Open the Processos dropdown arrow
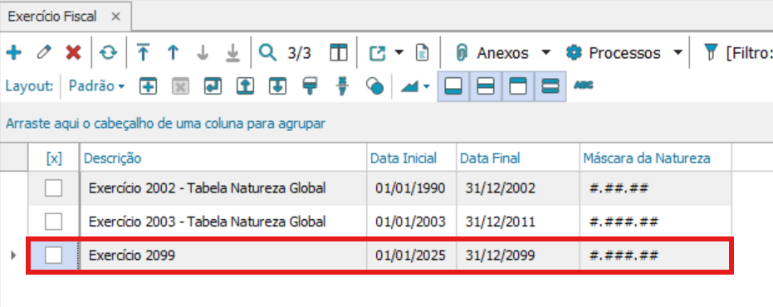 click(x=678, y=52)
